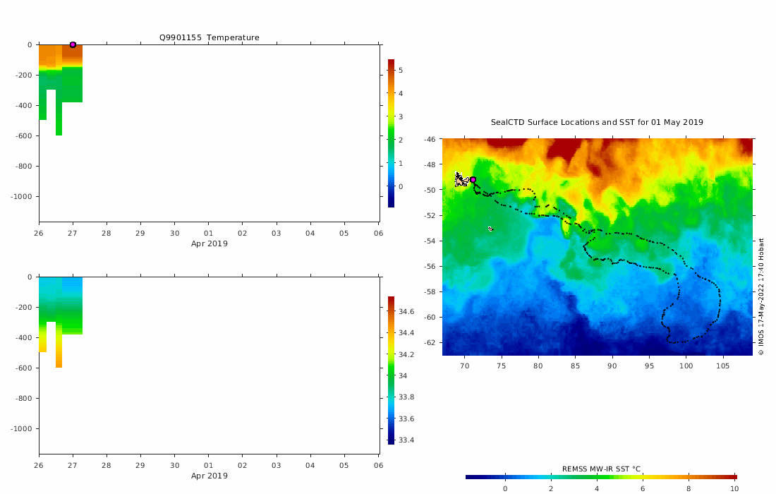Screen dimensions: 776x494
Task: Click the '70' longitude tick on map
Action: click(464, 366)
